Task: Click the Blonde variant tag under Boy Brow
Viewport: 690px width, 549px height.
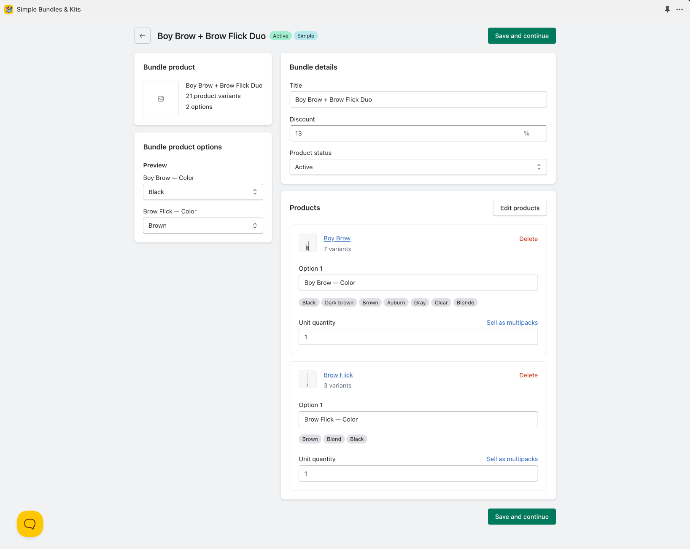Action: [x=465, y=302]
